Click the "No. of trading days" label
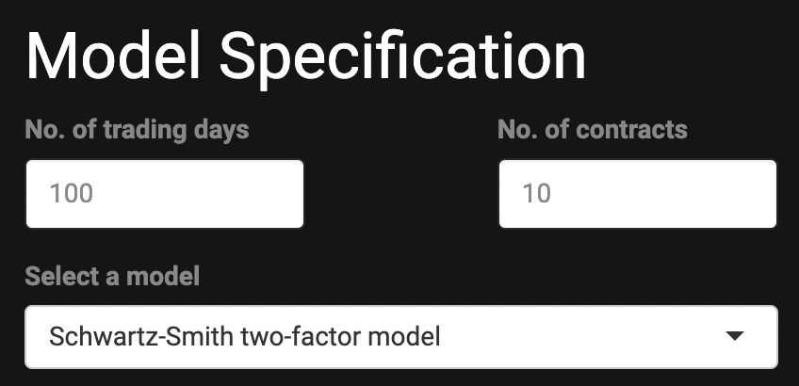This screenshot has width=799, height=386. [x=137, y=130]
